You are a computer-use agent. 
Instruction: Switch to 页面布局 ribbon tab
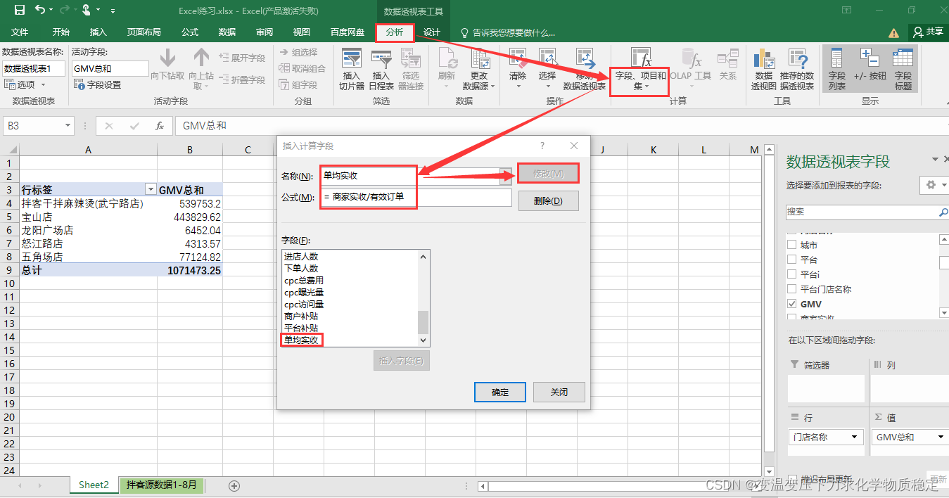(144, 32)
